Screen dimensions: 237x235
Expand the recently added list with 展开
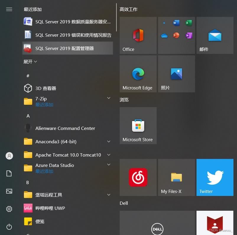point(30,62)
